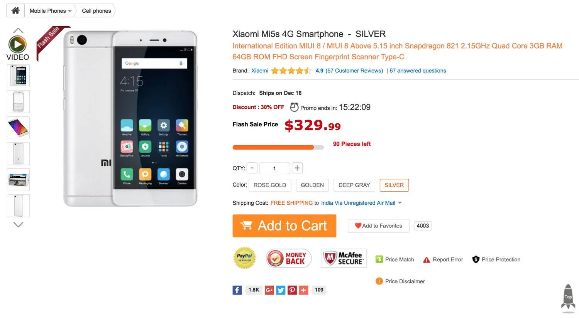Share via Google Plus icon

point(269,290)
